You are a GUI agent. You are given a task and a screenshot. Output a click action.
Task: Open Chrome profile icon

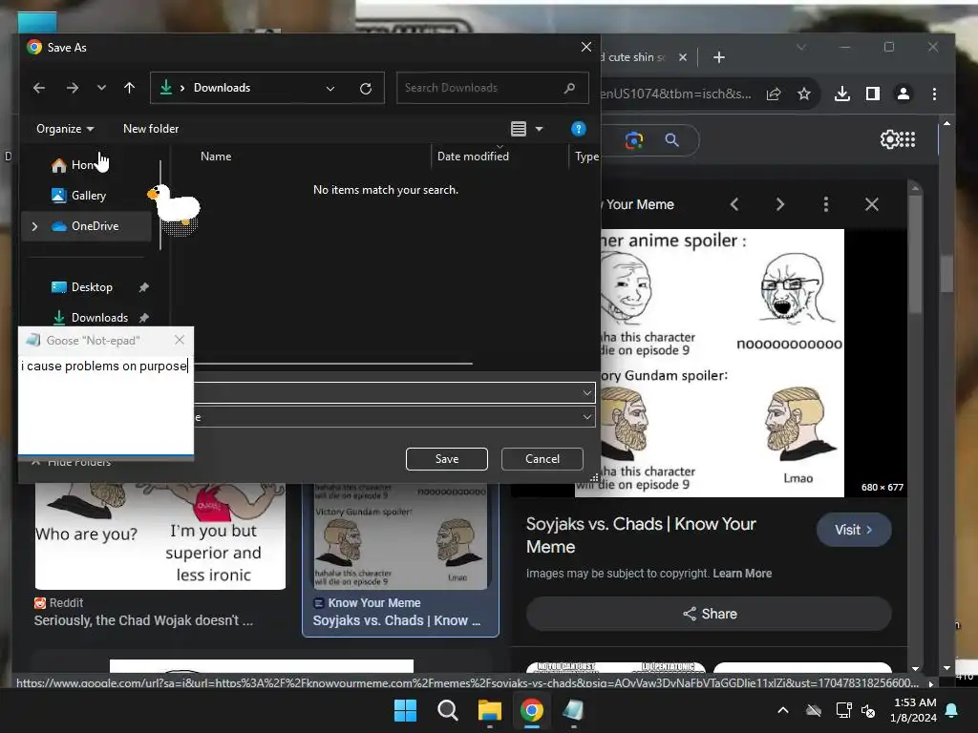click(x=904, y=94)
